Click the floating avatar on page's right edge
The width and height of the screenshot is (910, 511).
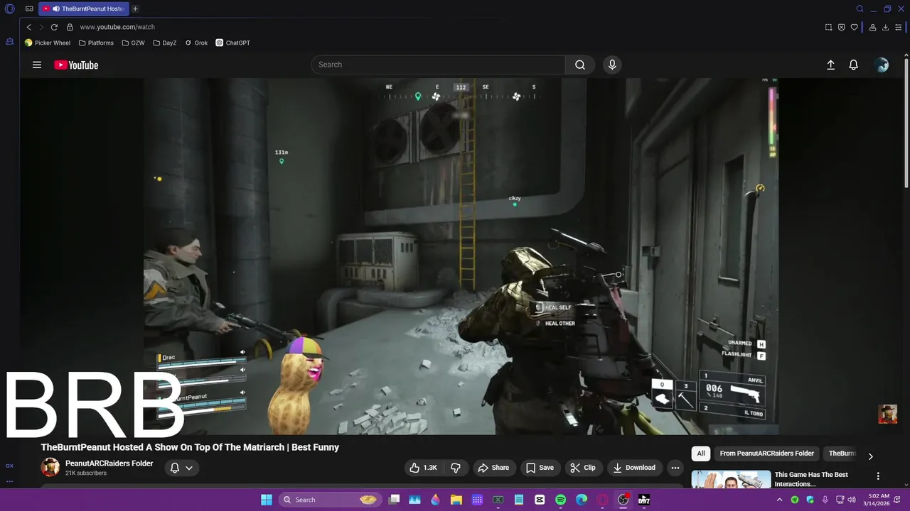(x=887, y=414)
